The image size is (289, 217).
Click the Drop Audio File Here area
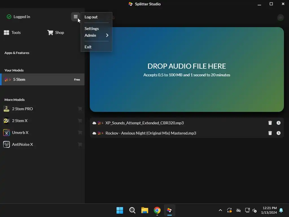187,70
